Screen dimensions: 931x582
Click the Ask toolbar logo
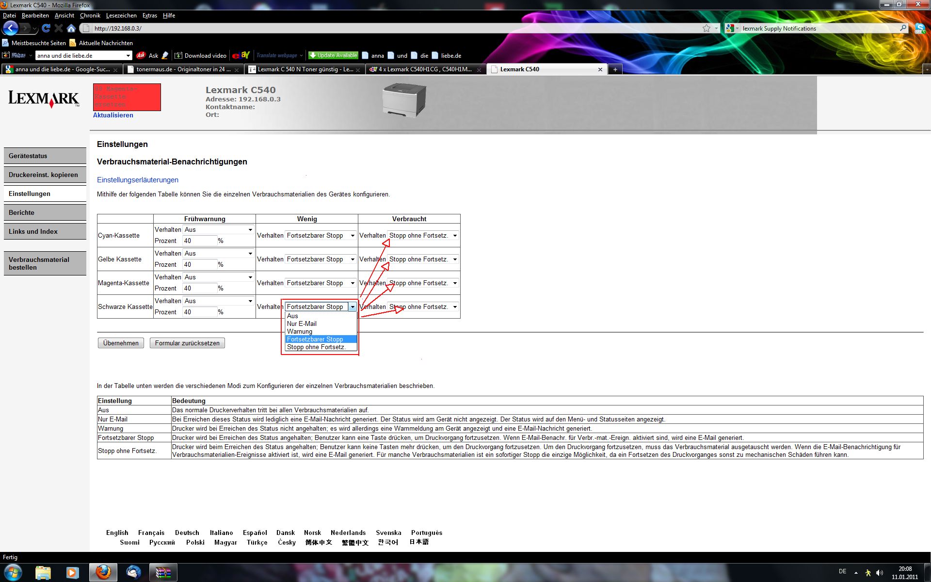[x=141, y=55]
